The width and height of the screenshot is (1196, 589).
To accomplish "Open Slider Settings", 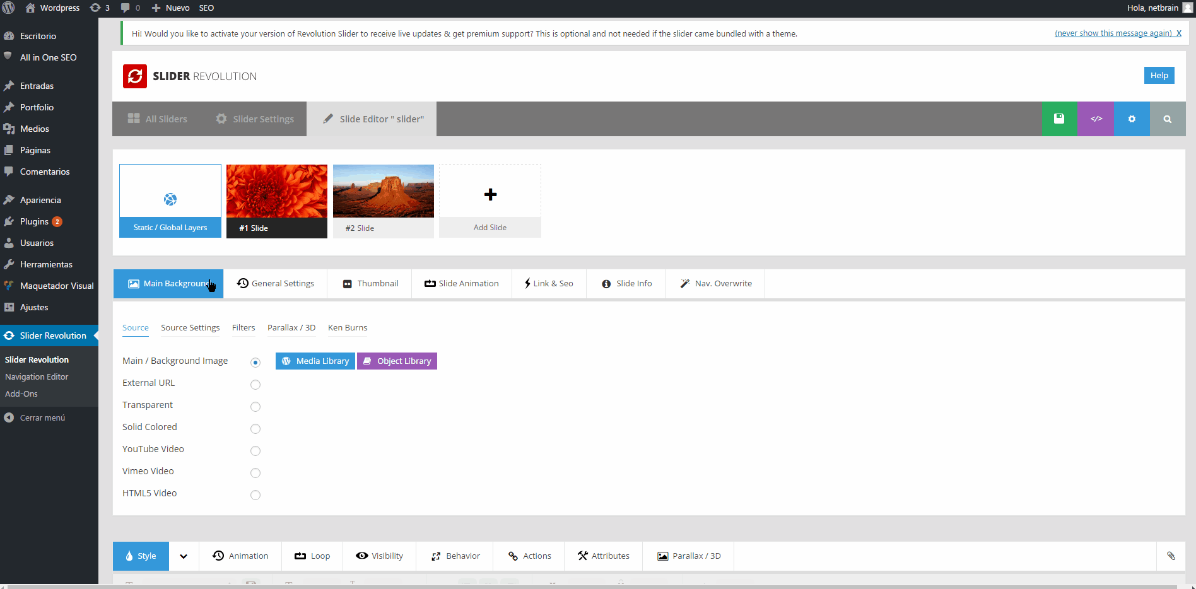I will [255, 119].
